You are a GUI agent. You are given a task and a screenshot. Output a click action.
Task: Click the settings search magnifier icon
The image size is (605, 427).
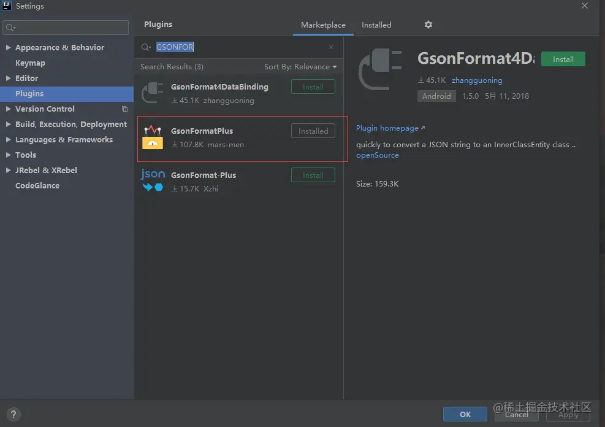10,28
